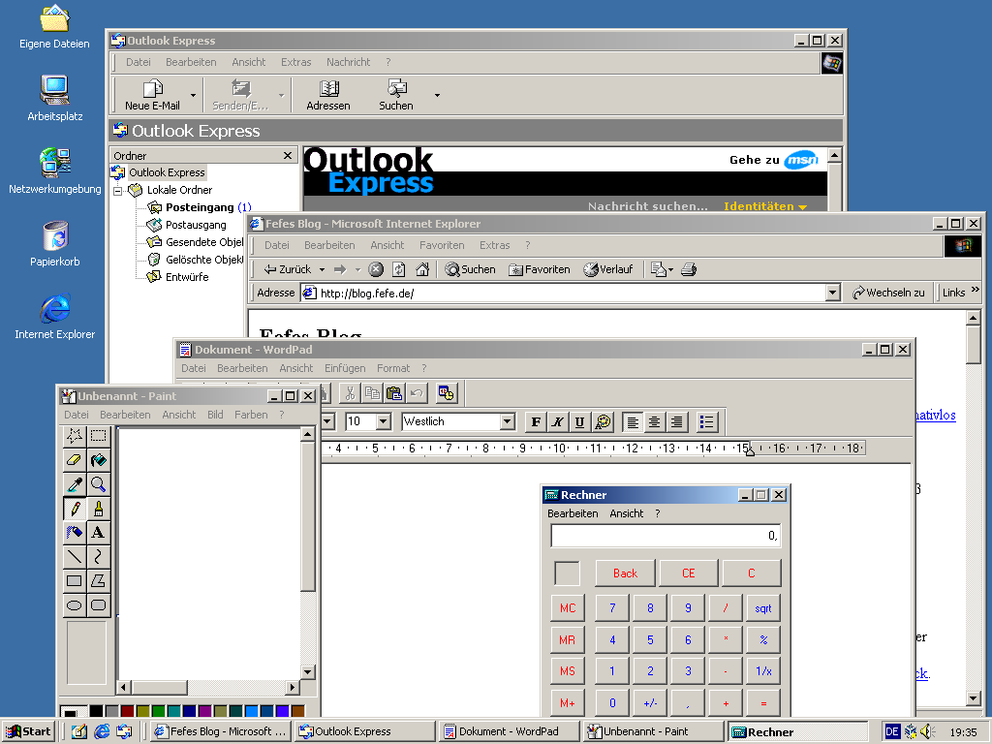The image size is (992, 744).
Task: Pick the Curve tool in Paint
Action: [98, 557]
